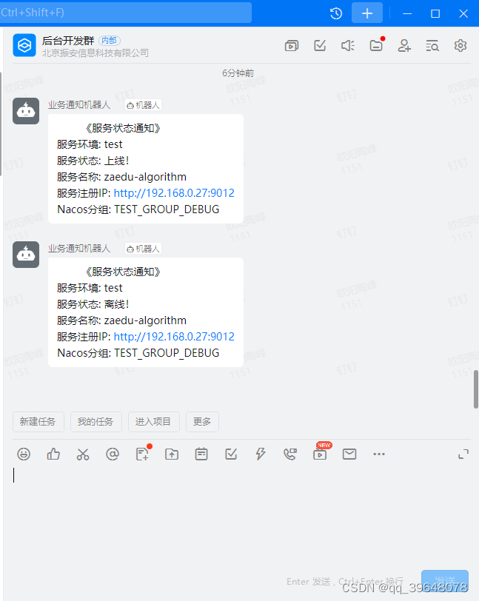
Task: Open quick reply lightning icon
Action: [x=261, y=454]
